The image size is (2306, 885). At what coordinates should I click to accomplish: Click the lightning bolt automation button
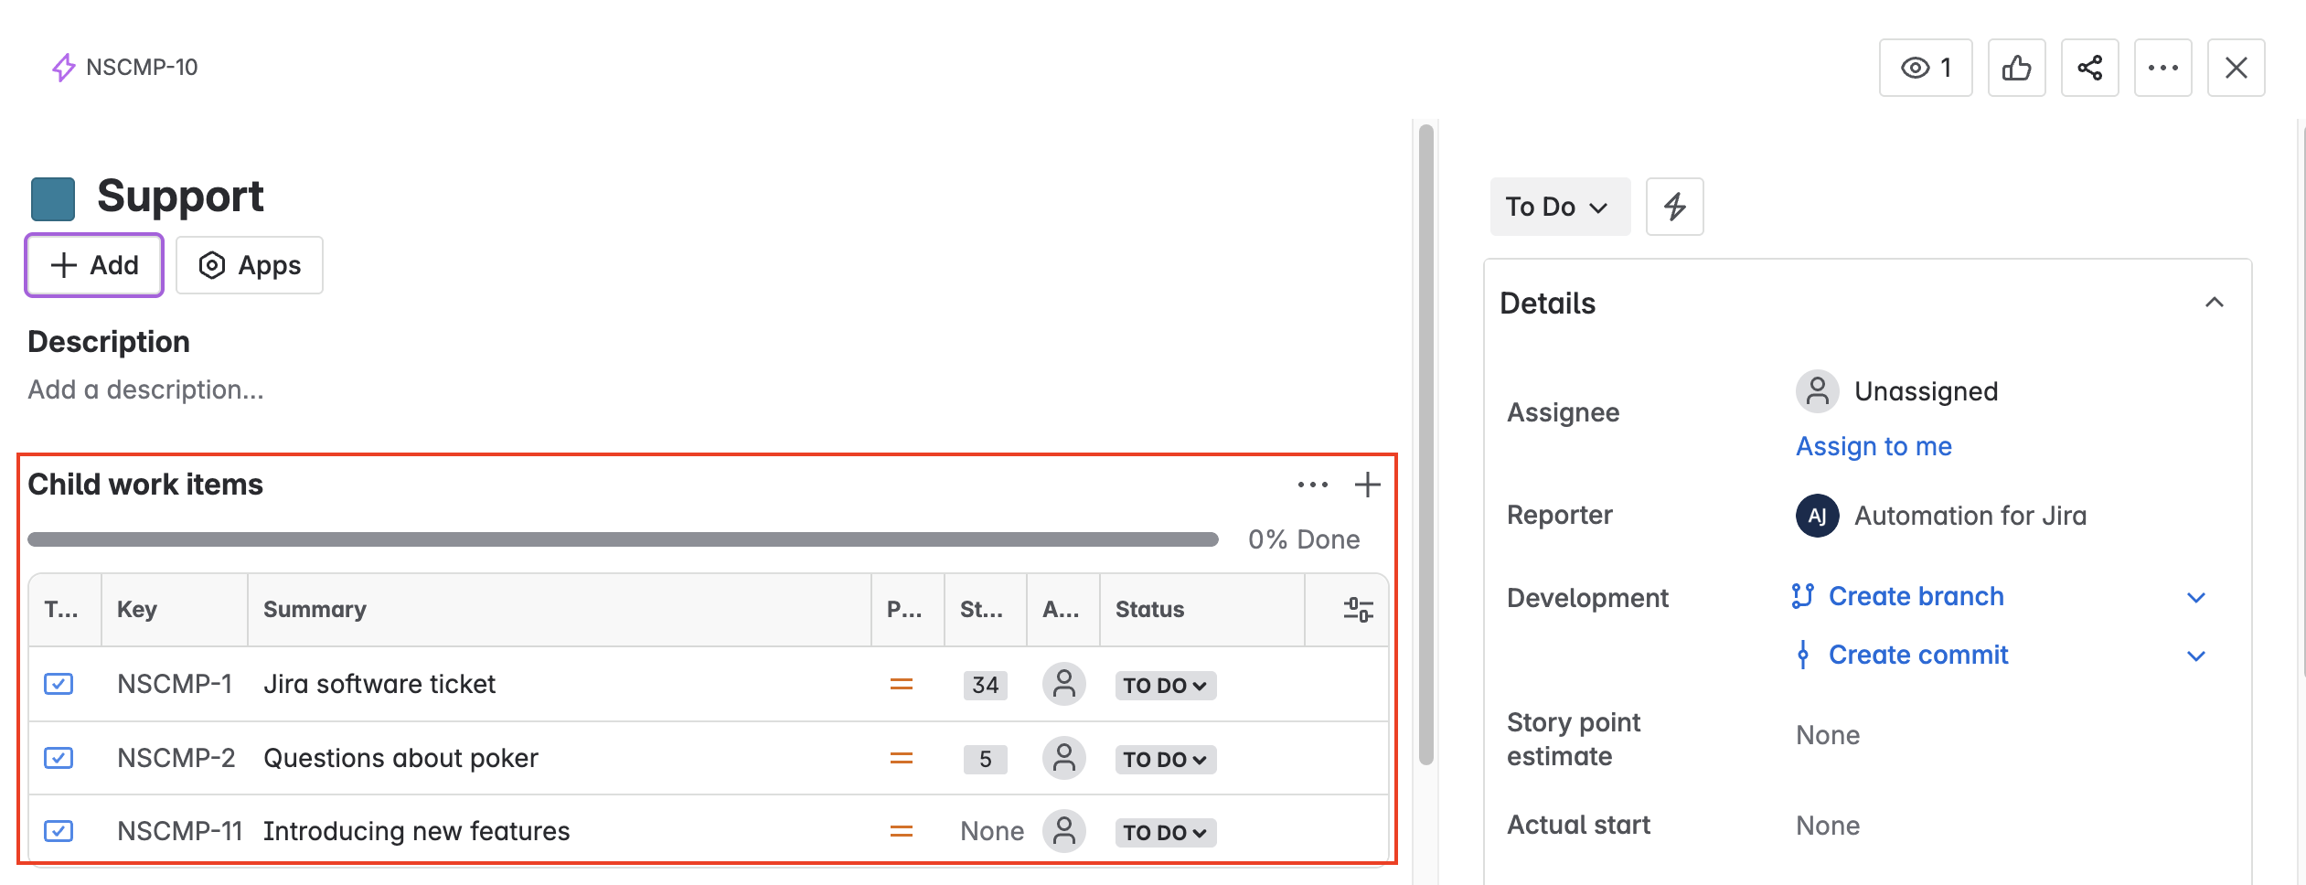click(1674, 207)
